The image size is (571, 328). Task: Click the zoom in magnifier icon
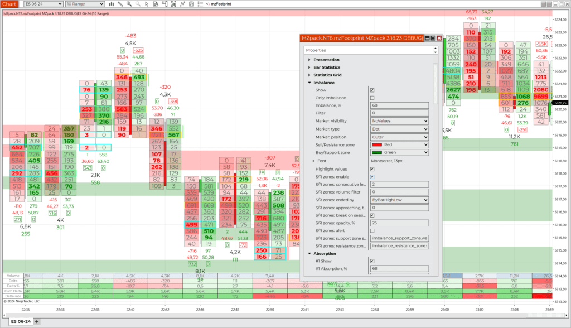(x=129, y=4)
